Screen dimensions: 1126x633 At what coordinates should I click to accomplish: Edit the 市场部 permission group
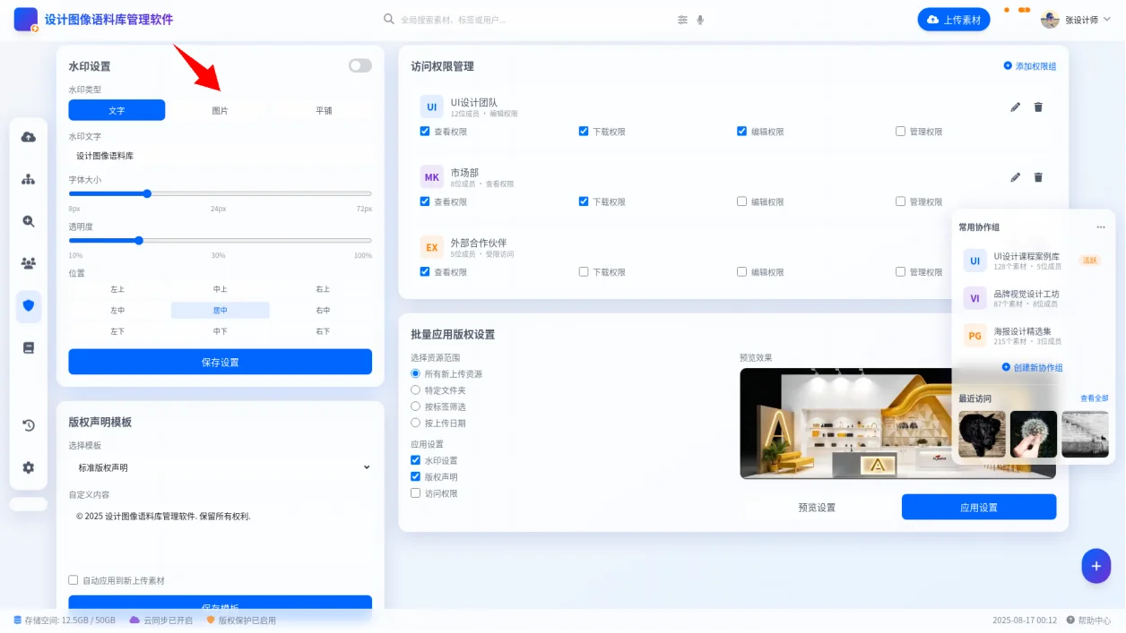(x=1016, y=177)
